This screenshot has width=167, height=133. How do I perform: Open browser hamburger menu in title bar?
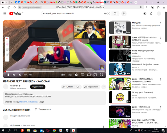(x=147, y=2)
